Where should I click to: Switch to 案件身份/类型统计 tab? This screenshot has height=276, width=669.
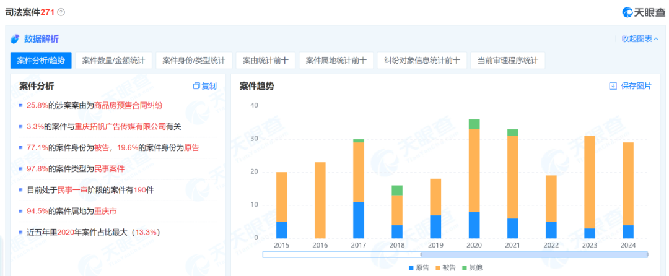coord(194,60)
